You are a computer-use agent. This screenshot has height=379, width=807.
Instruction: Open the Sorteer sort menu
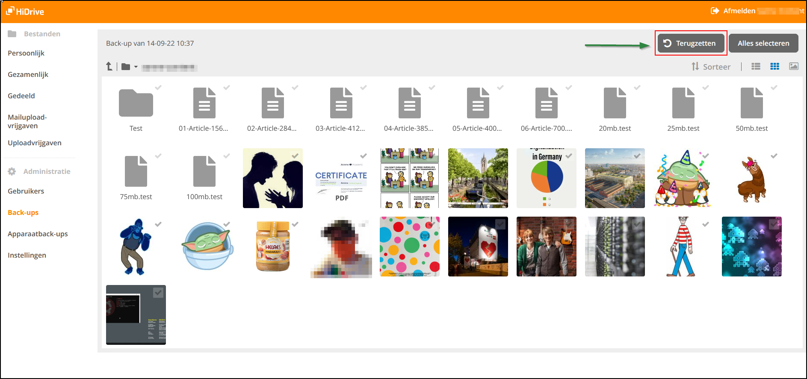pos(711,67)
